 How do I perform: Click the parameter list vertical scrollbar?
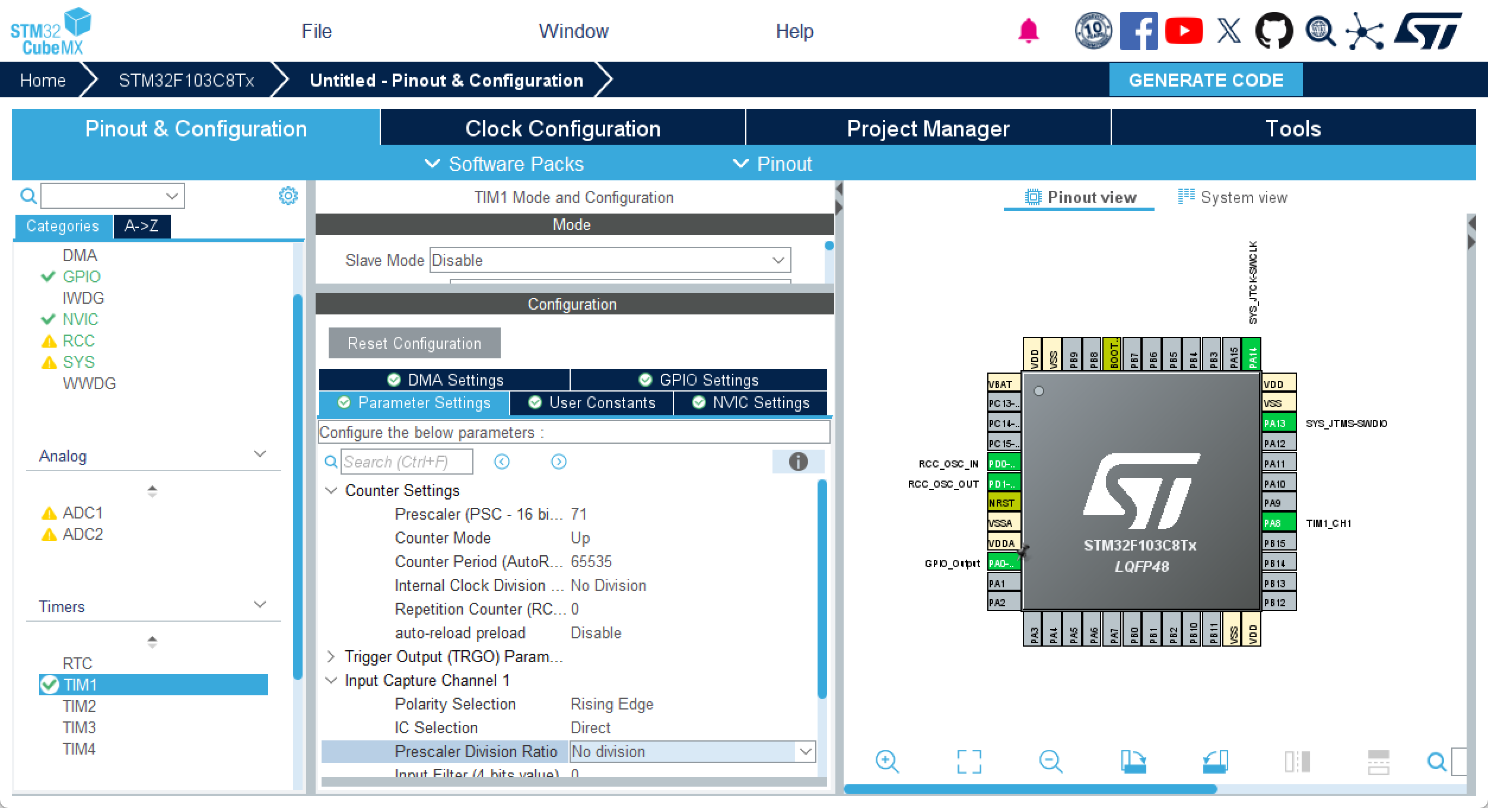[x=822, y=588]
